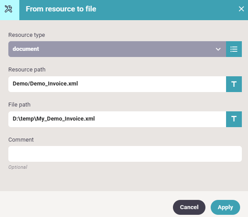248x217 pixels.
Task: Open the Resource type dropdown showing document
Action: (117, 49)
